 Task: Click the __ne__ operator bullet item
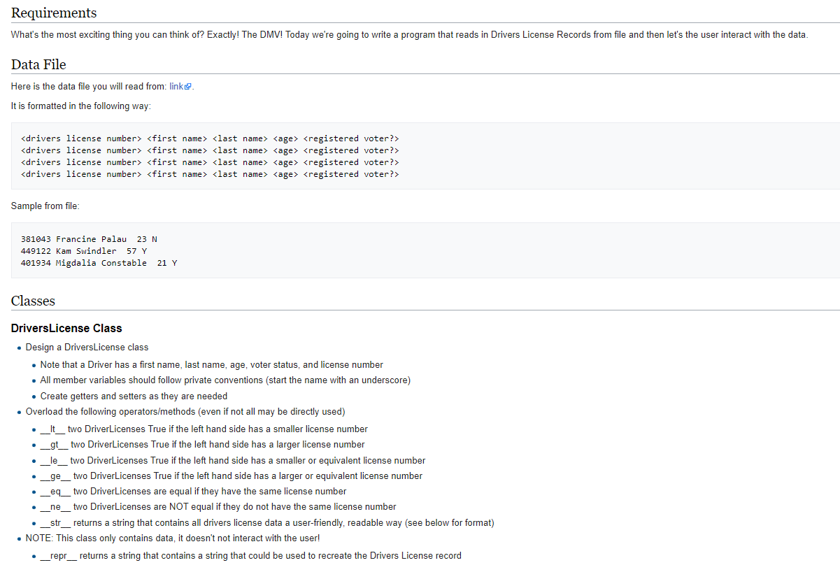point(218,506)
